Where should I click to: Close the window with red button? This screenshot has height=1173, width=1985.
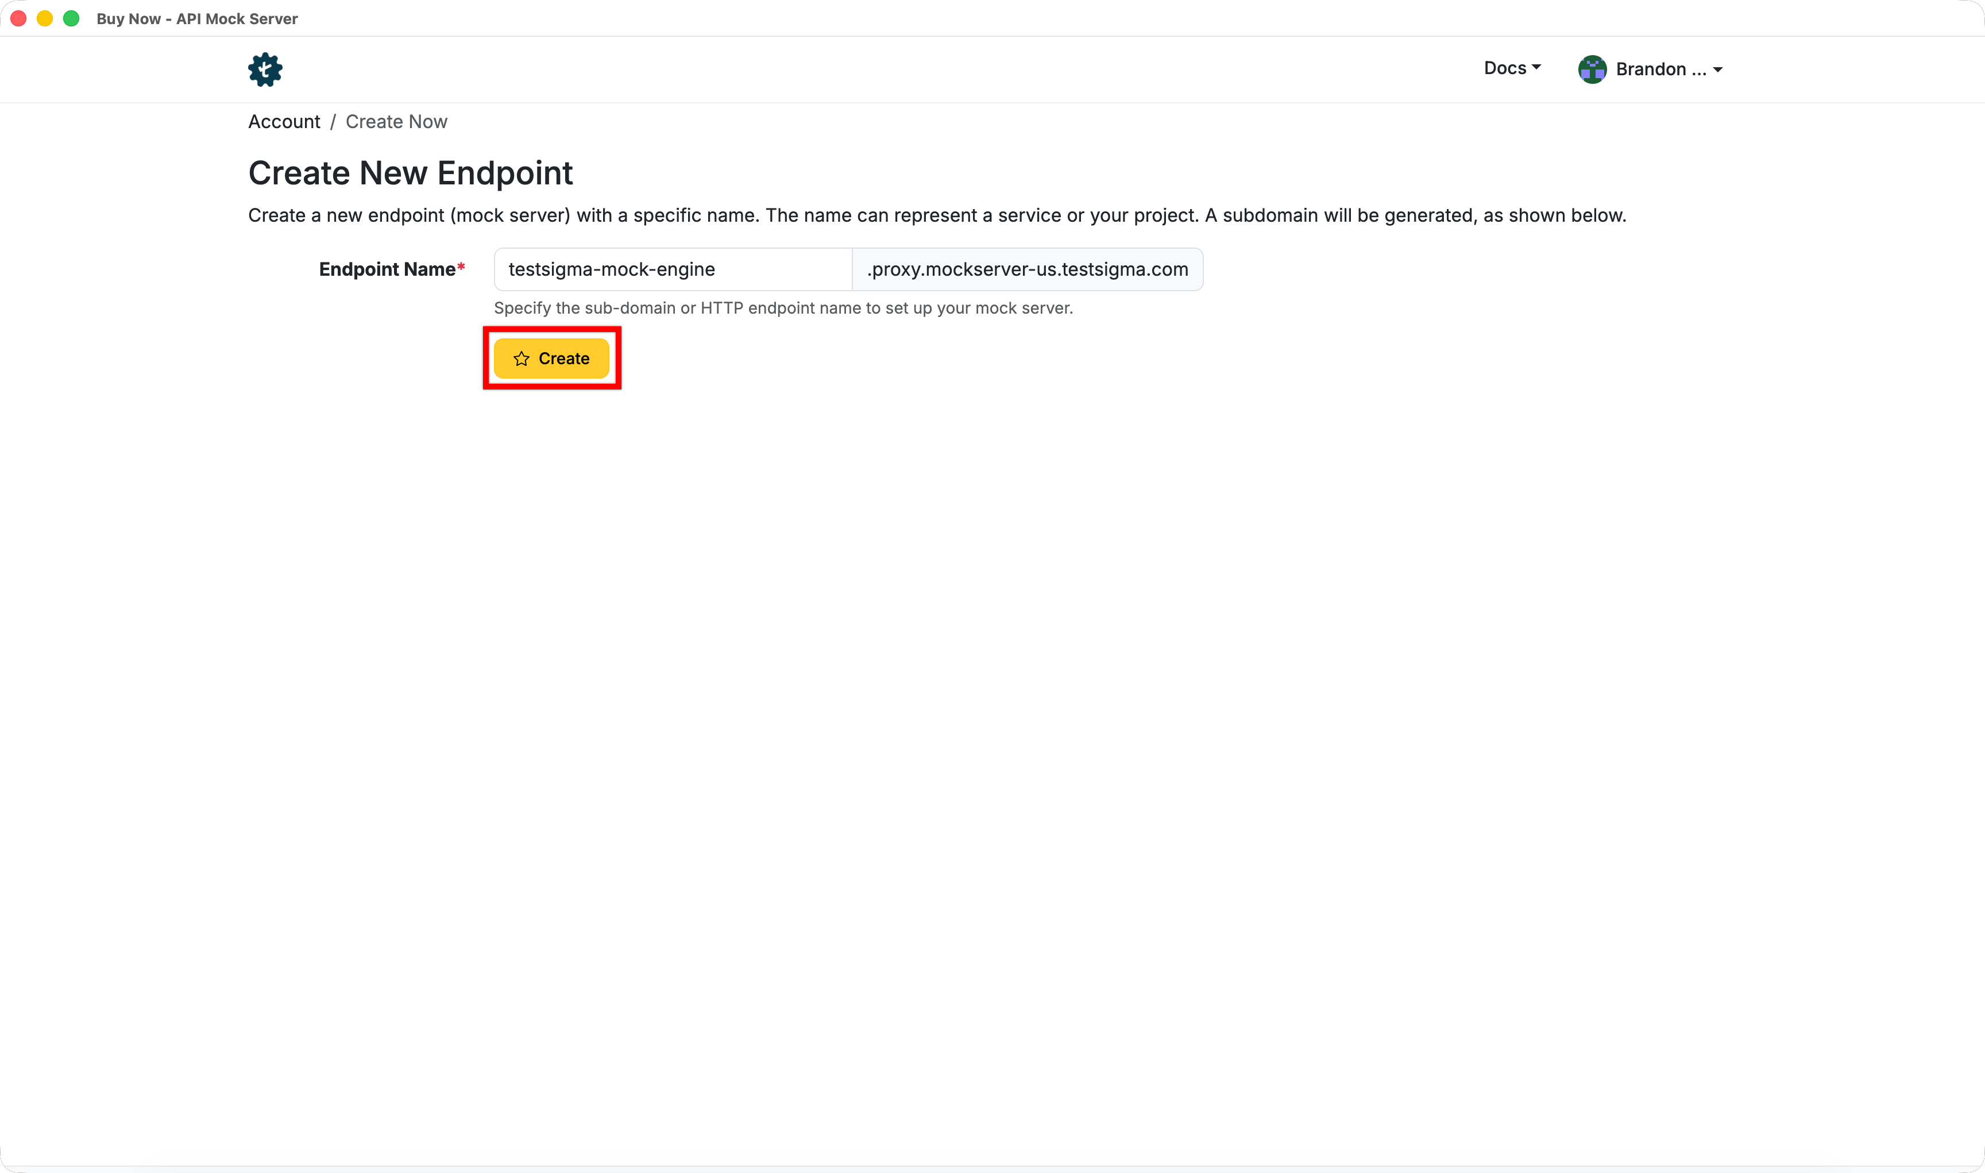(19, 18)
